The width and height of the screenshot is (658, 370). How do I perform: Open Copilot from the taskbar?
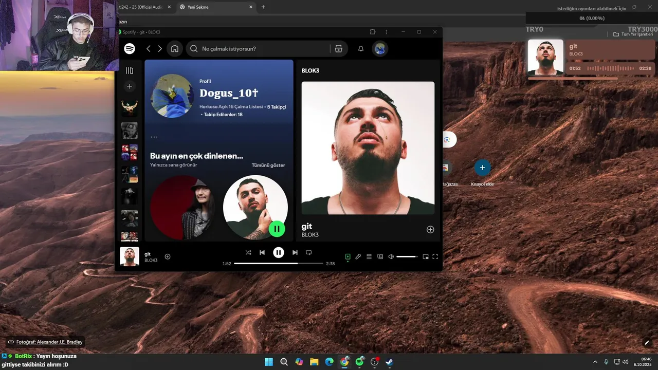tap(299, 362)
